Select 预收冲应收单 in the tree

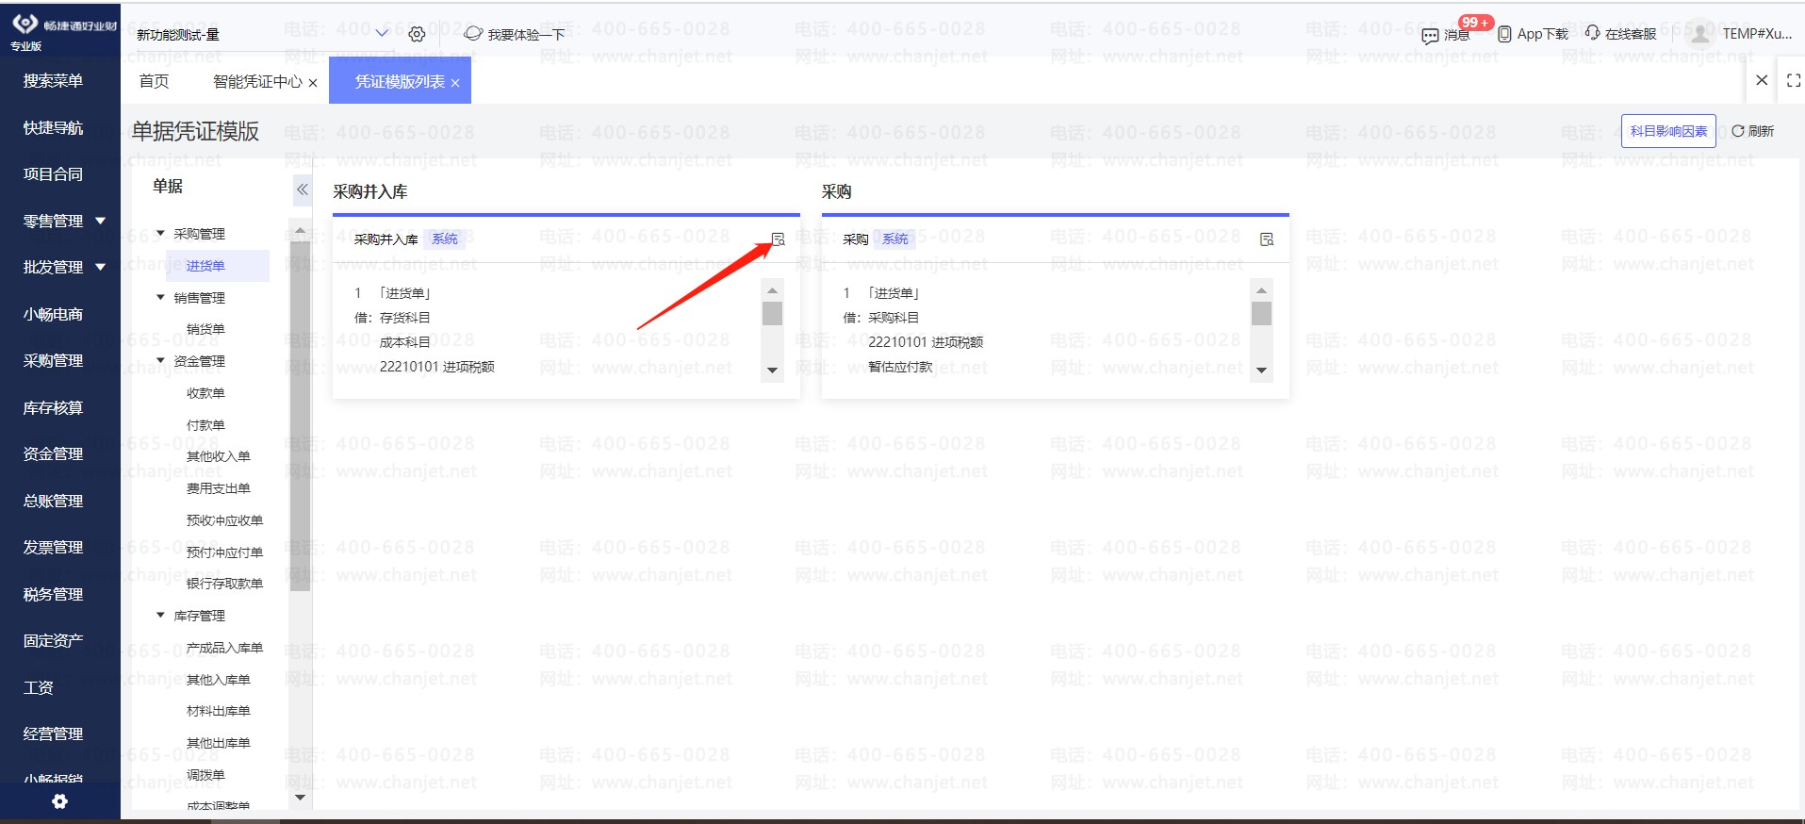(224, 520)
